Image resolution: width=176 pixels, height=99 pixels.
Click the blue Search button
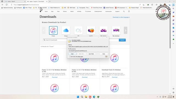pos(122,40)
